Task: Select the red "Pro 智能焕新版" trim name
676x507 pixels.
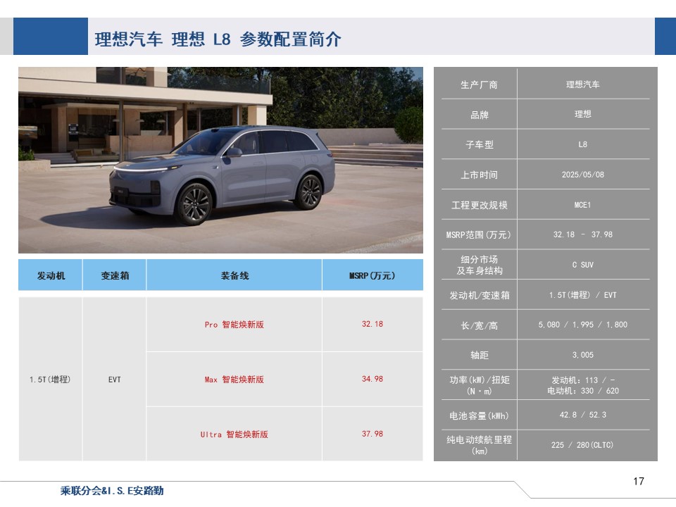Action: click(234, 325)
